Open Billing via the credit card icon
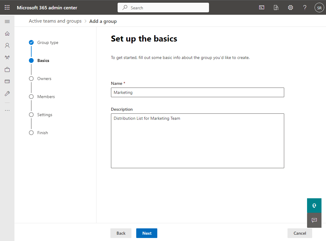326x241 pixels. (x=7, y=81)
